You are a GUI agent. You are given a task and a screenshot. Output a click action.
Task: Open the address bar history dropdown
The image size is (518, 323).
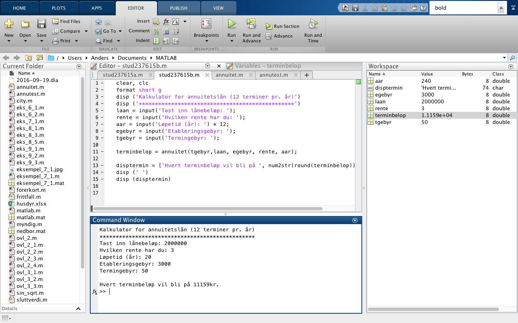(504, 58)
